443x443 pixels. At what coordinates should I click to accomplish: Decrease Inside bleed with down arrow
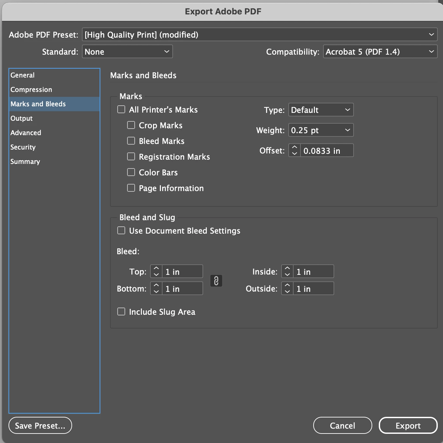pyautogui.click(x=287, y=275)
